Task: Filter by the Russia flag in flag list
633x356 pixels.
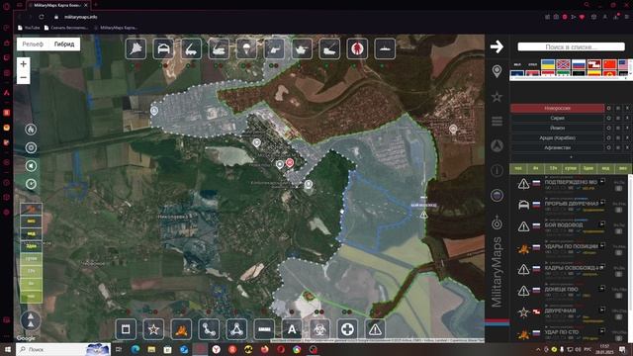Action: point(579,64)
